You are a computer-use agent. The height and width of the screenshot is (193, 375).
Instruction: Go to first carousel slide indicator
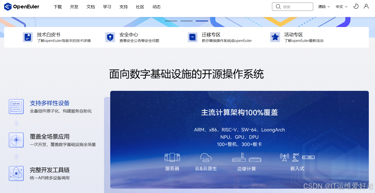click(x=171, y=21)
